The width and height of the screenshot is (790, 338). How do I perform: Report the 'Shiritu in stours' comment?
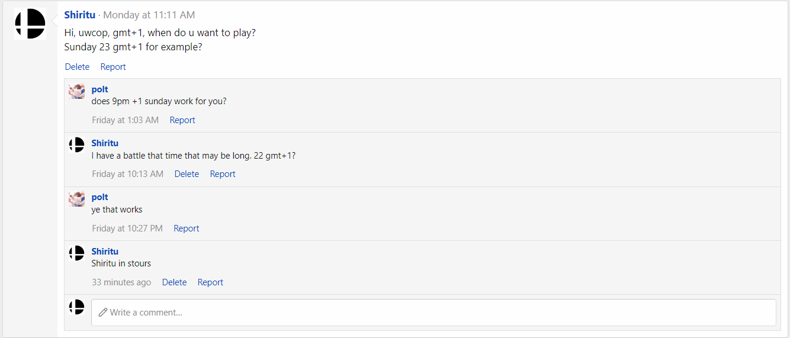[x=210, y=282]
